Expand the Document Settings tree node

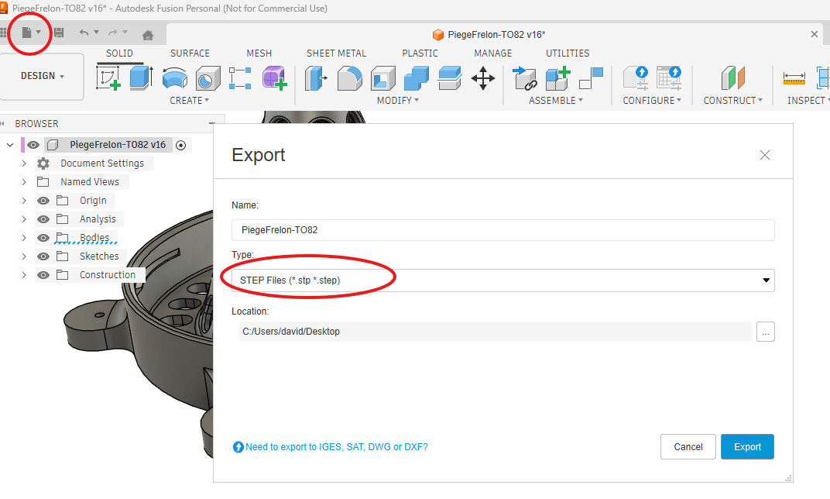click(x=24, y=163)
